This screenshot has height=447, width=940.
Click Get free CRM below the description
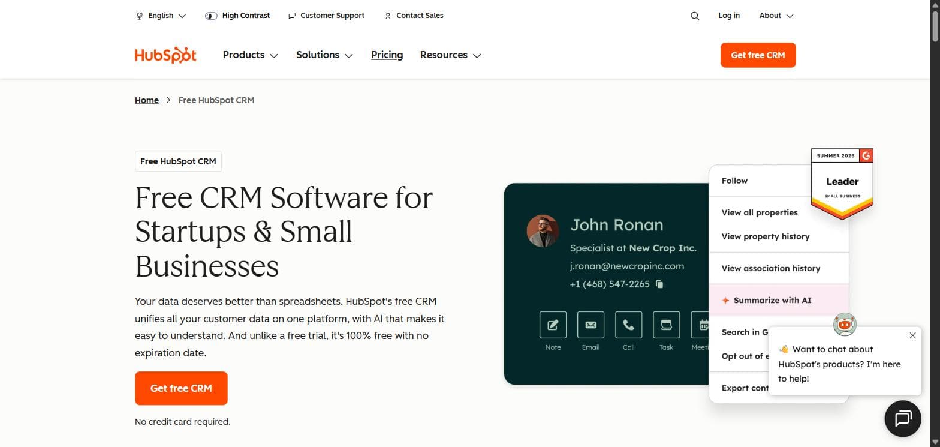(181, 388)
